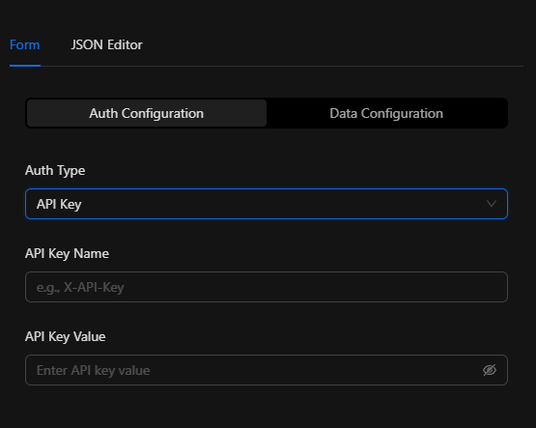Switch to the Data Configuration segment
Viewport: 536px width, 428px height.
click(386, 113)
